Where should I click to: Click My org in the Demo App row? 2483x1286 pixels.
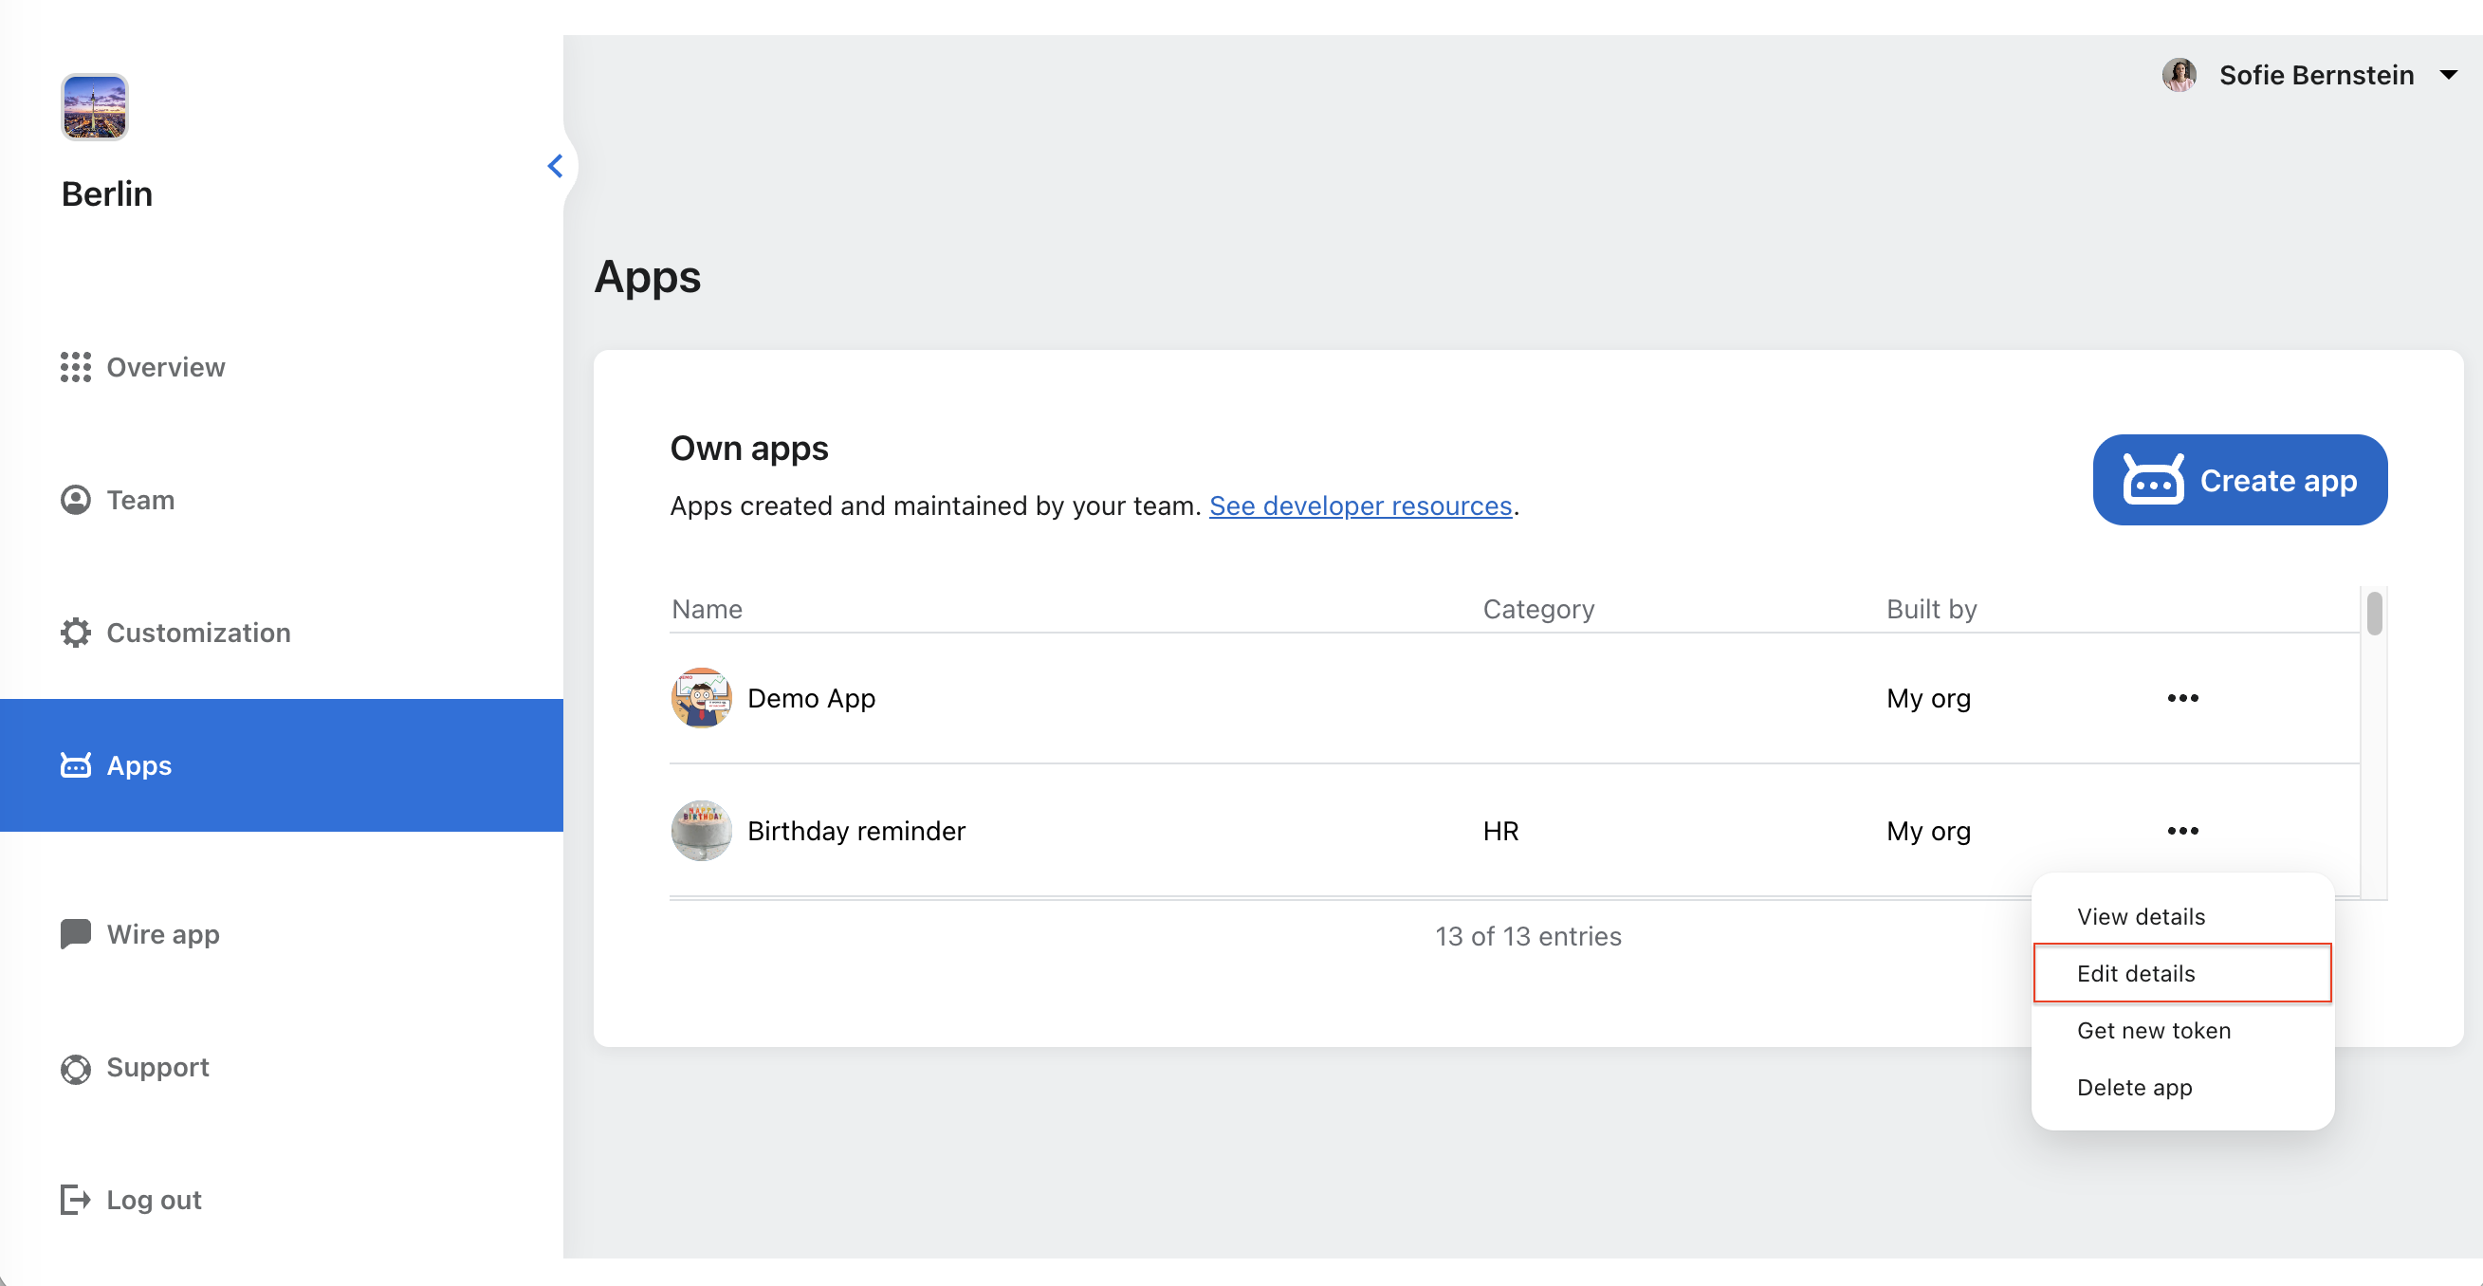(1929, 698)
